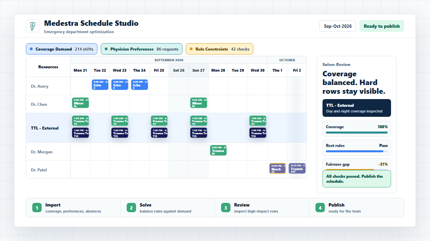Image resolution: width=430 pixels, height=241 pixels.
Task: Click the Mon 21 day header
Action: pyautogui.click(x=80, y=70)
